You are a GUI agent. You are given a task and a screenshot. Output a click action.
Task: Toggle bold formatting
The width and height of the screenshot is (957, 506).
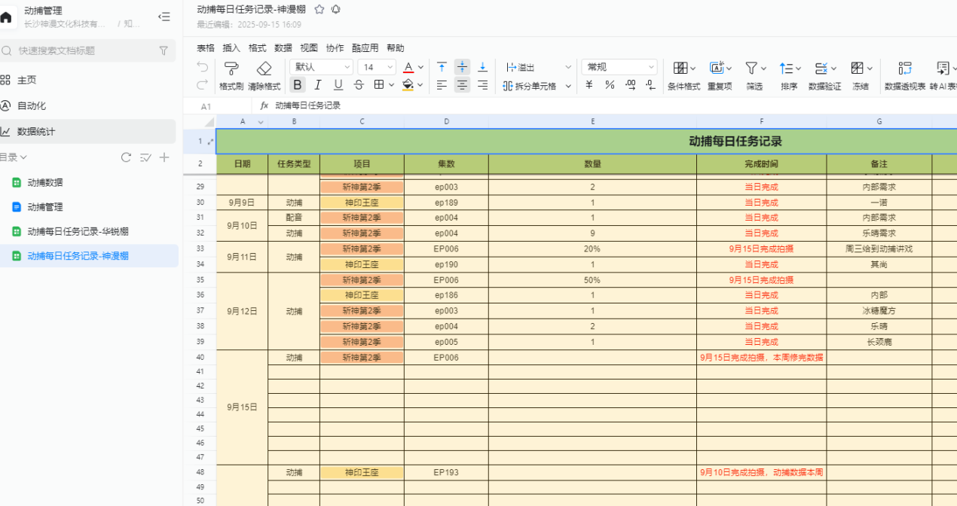coord(298,85)
